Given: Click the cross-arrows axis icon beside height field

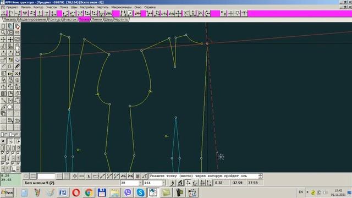Looking at the screenshot, I should pyautogui.click(x=188, y=183).
